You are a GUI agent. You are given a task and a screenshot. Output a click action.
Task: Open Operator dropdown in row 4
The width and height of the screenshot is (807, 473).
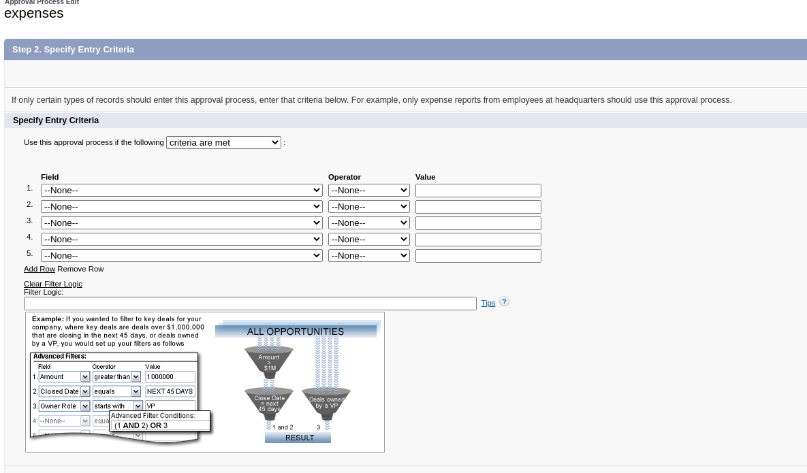click(369, 239)
